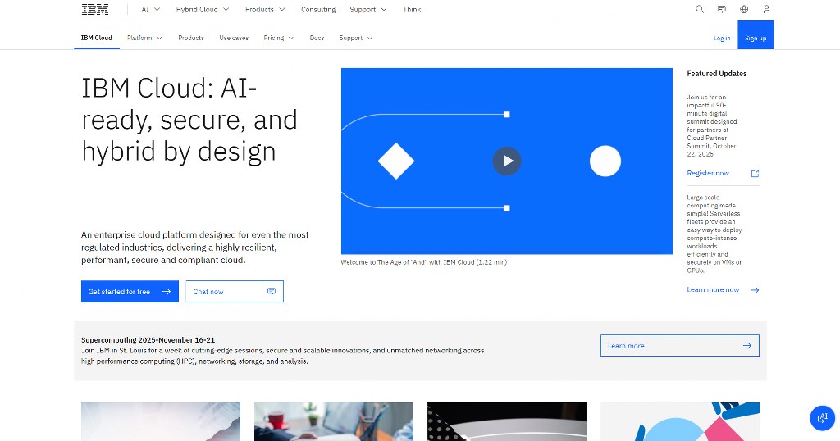Screen dimensions: 840x441
Task: Open the search magnifier icon
Action: tap(700, 9)
